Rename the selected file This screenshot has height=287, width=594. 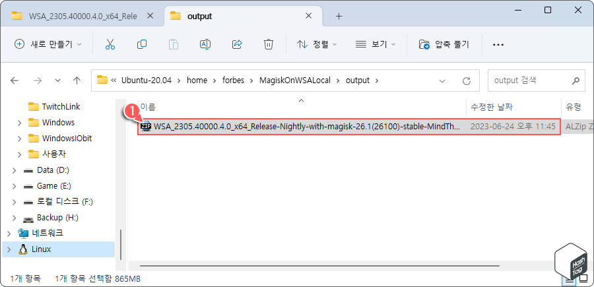205,44
